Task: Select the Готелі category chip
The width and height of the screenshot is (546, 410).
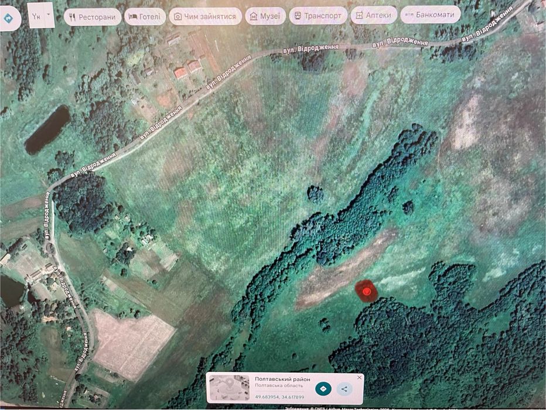Action: [145, 16]
